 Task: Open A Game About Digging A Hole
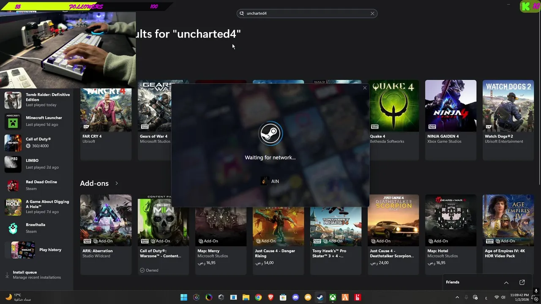point(38,206)
